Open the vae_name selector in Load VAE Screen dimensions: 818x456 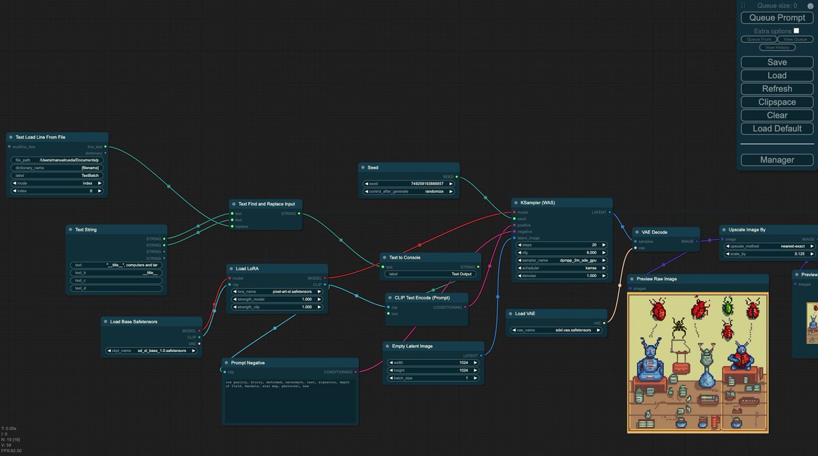point(556,330)
